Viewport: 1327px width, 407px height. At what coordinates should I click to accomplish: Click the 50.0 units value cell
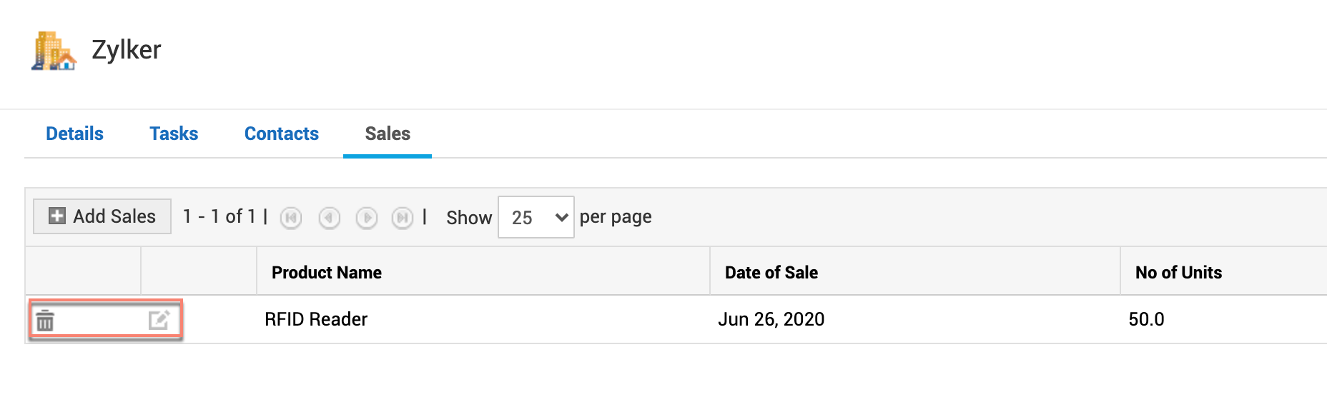point(1146,319)
